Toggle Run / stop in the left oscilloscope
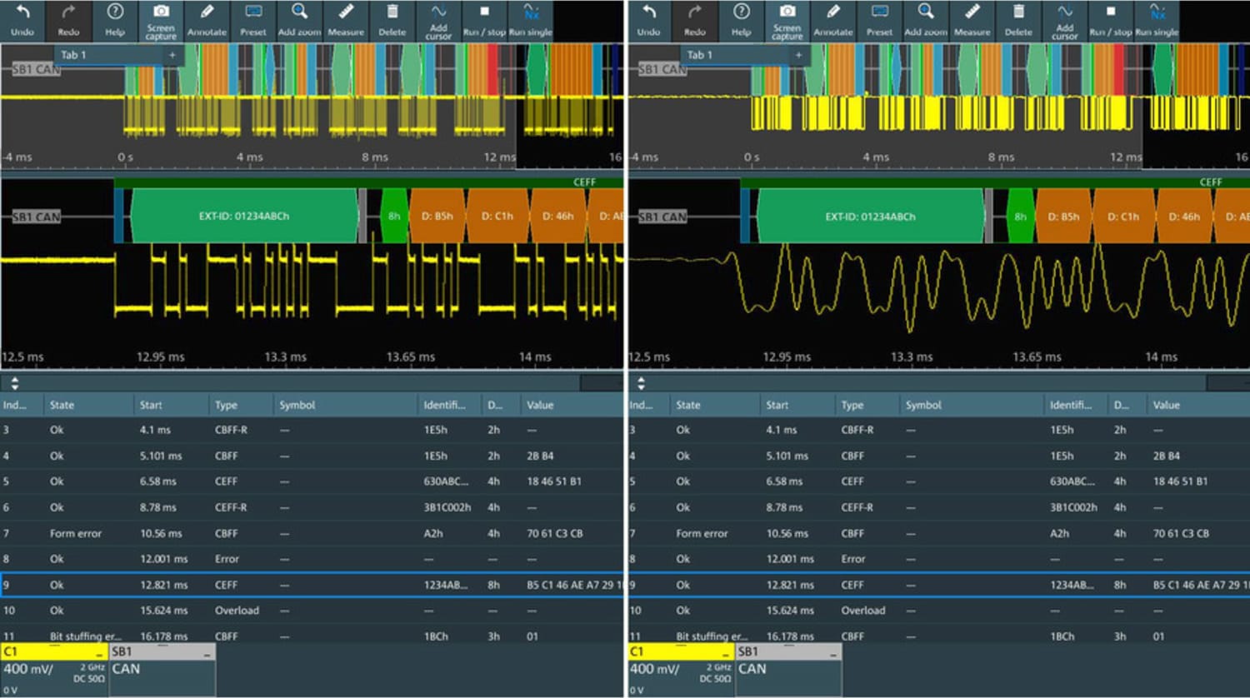The height and width of the screenshot is (698, 1250). coord(484,21)
